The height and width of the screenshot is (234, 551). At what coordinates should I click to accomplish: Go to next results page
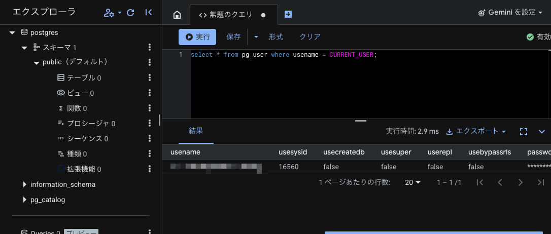pyautogui.click(x=521, y=182)
